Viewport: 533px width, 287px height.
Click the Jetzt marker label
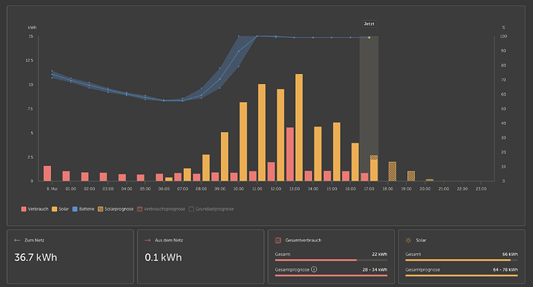pos(368,24)
